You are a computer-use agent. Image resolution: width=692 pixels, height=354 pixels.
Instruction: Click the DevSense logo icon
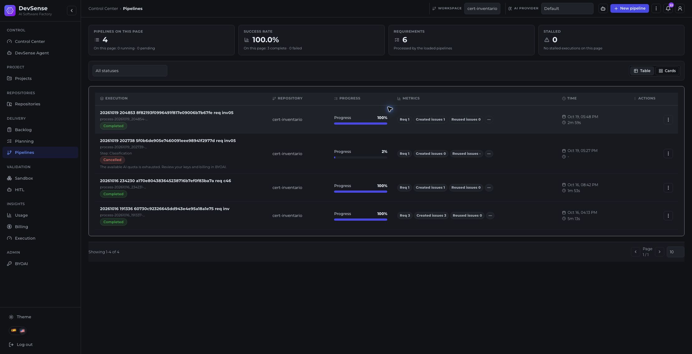(x=10, y=11)
